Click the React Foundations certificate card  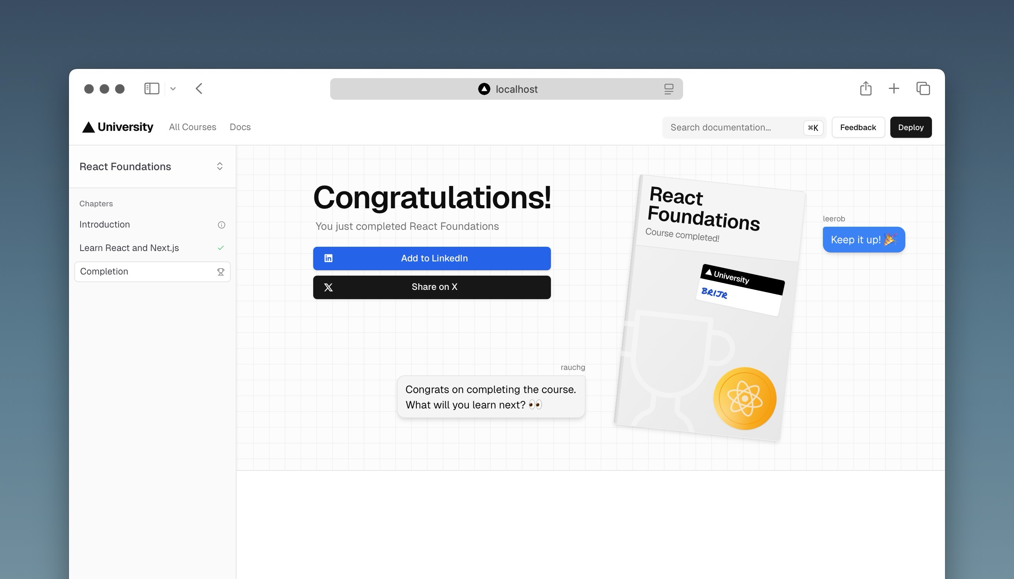coord(710,308)
